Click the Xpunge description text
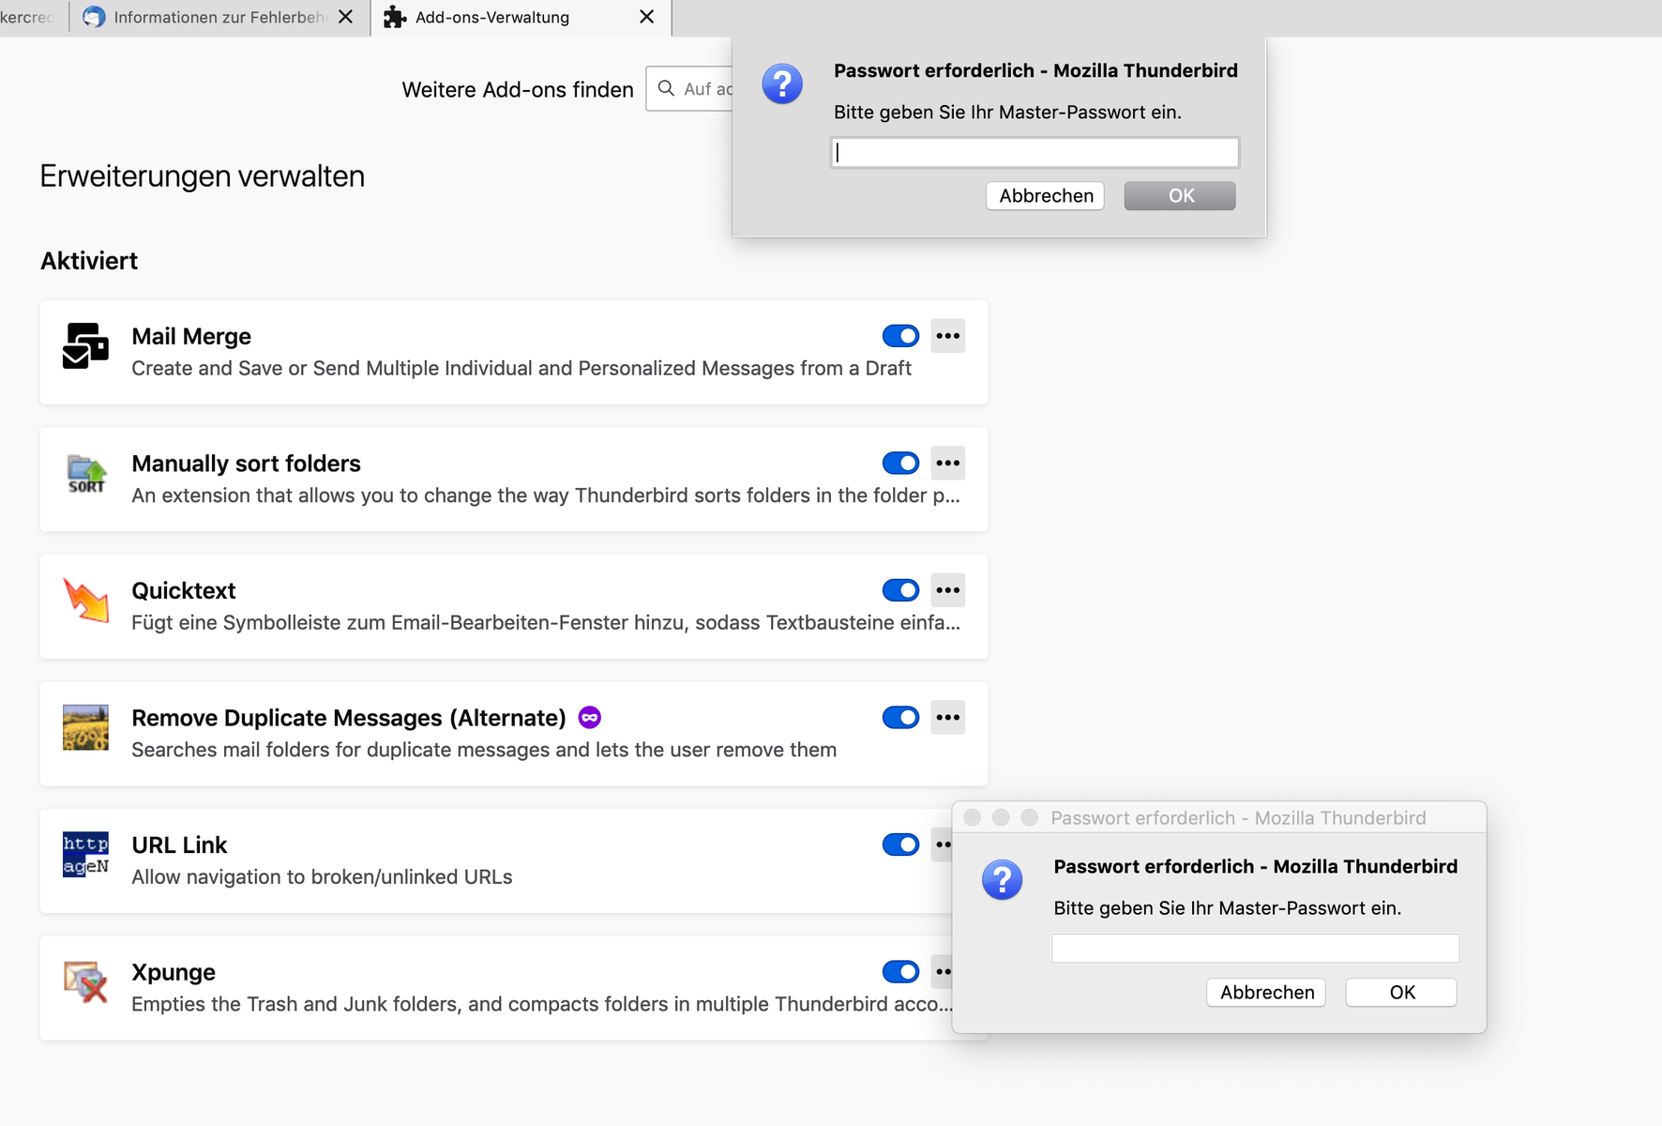The image size is (1662, 1126). coord(542,1004)
